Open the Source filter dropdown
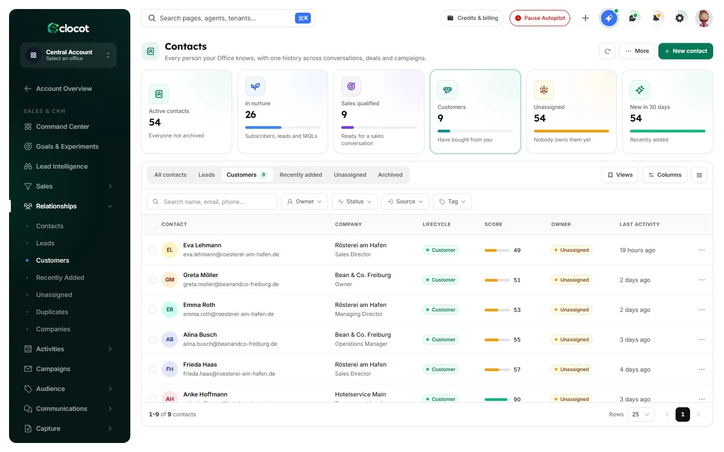 (405, 202)
